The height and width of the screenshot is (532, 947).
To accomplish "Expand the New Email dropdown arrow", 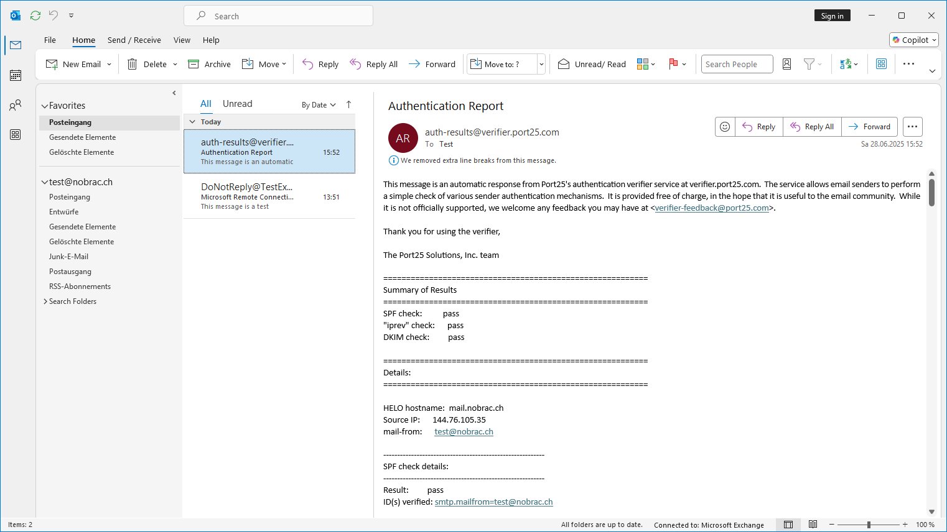I will [110, 64].
